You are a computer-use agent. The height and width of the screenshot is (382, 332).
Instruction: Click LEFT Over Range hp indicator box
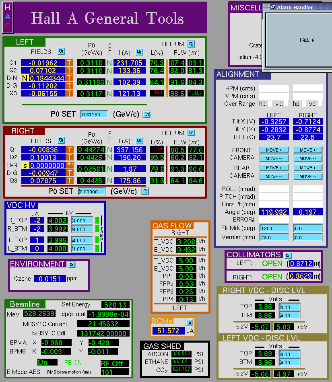coord(270,103)
